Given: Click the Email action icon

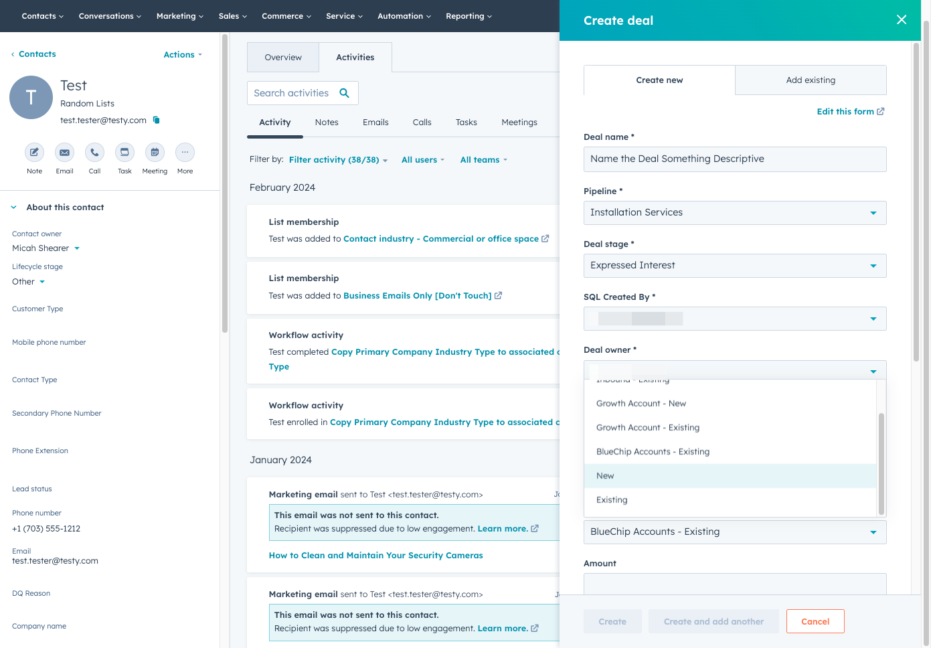Looking at the screenshot, I should click(x=64, y=153).
